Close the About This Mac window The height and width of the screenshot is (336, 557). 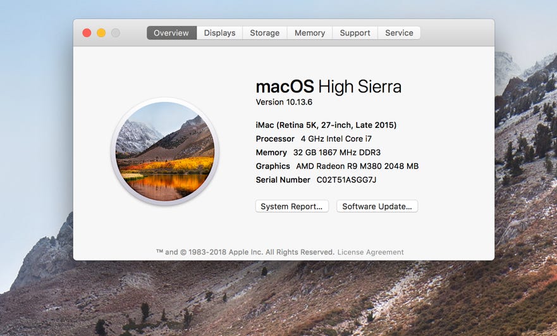[87, 33]
